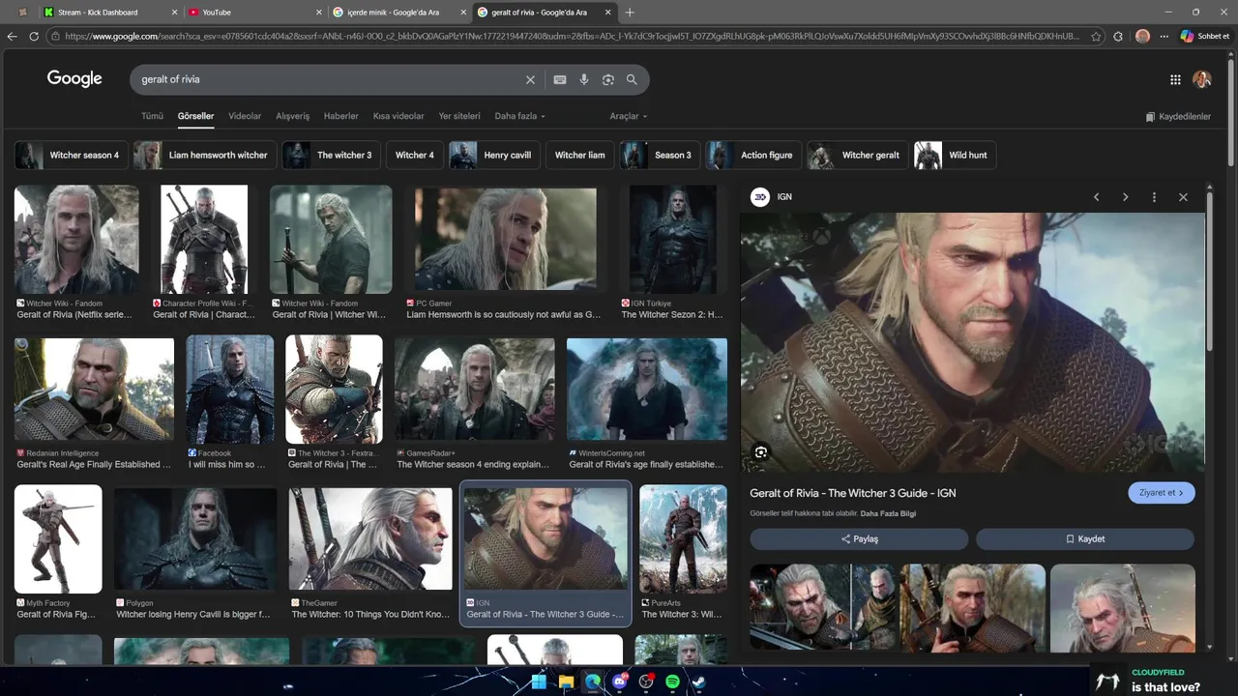Search inside the previewed image with Lens
The image size is (1238, 696).
point(761,452)
